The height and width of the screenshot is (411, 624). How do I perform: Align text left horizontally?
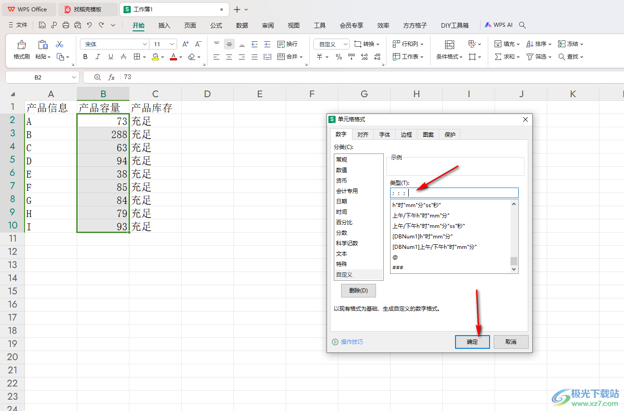[x=217, y=57]
